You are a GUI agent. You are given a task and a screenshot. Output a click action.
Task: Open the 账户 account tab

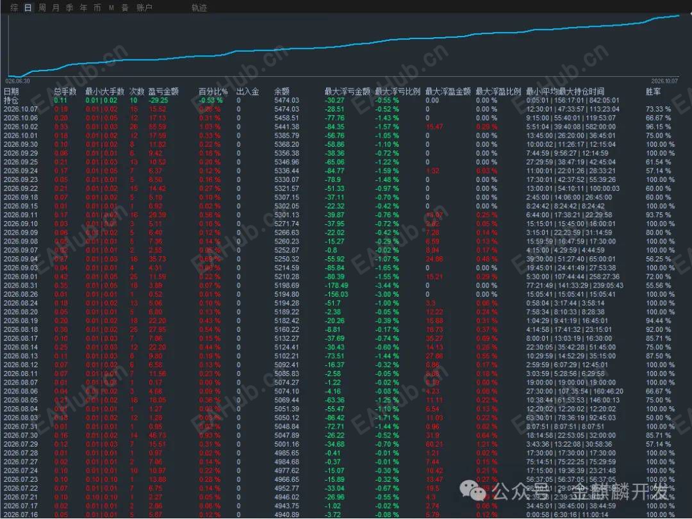tap(144, 8)
